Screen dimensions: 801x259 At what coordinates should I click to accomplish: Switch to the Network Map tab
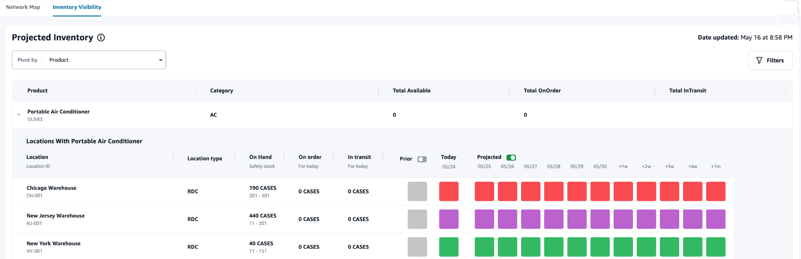[23, 7]
